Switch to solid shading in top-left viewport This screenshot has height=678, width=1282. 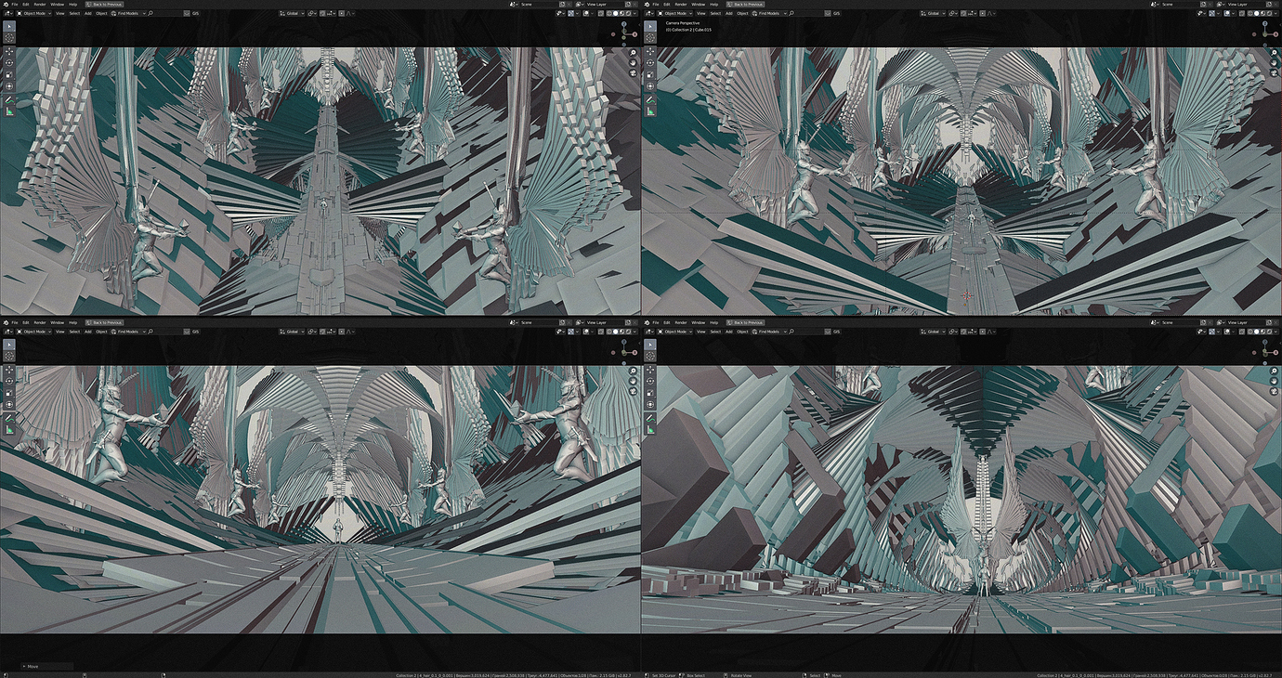[615, 13]
